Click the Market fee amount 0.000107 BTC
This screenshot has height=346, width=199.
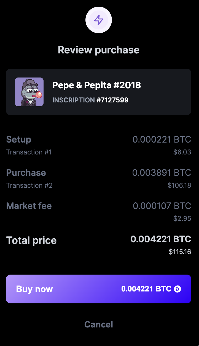point(162,206)
